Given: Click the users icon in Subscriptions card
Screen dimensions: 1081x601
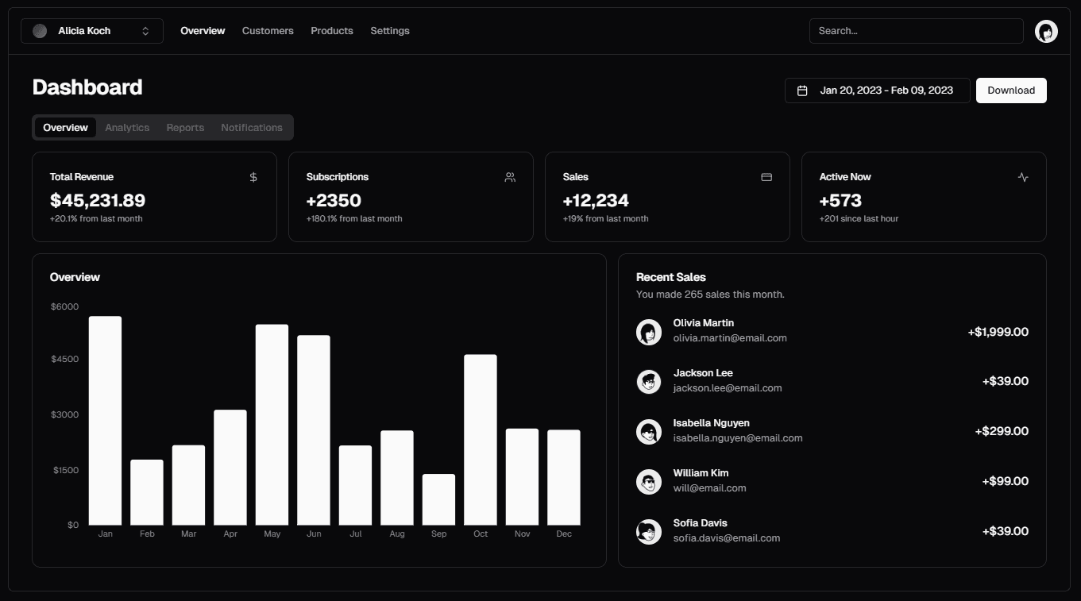Looking at the screenshot, I should coord(510,177).
